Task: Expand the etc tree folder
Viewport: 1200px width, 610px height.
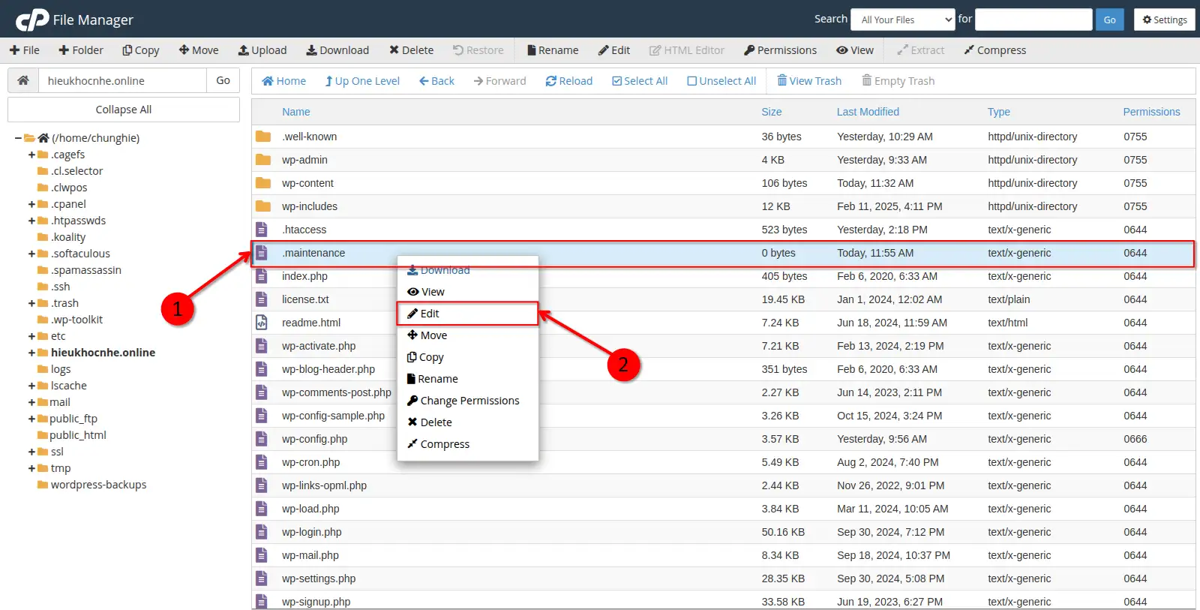Action: pyautogui.click(x=31, y=336)
